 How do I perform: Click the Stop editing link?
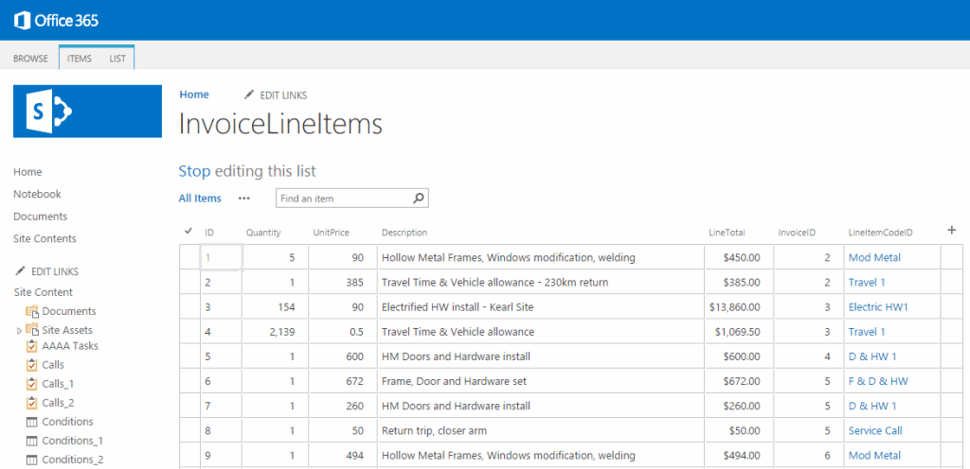[x=194, y=171]
